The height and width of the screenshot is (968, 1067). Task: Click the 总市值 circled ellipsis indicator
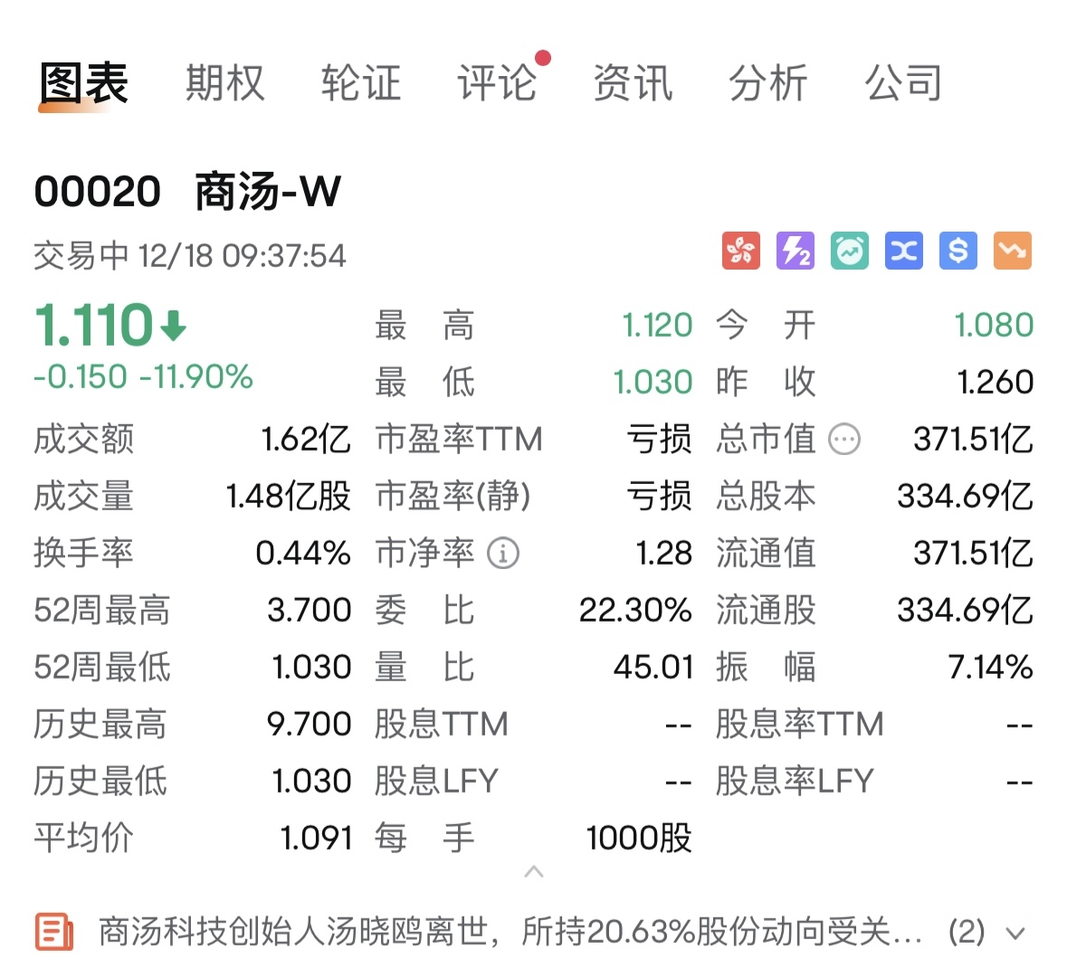coord(843,441)
